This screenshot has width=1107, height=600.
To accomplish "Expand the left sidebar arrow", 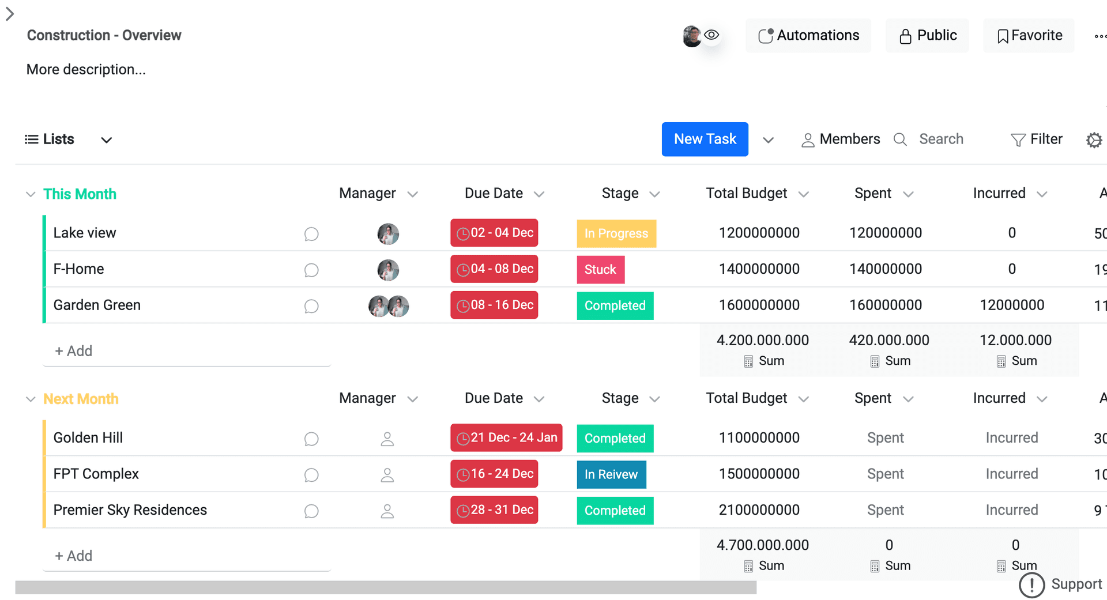I will 10,14.
